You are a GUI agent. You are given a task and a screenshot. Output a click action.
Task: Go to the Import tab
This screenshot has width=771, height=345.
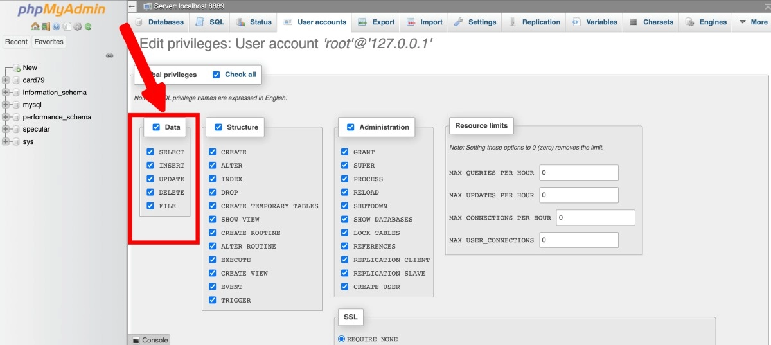coord(424,22)
